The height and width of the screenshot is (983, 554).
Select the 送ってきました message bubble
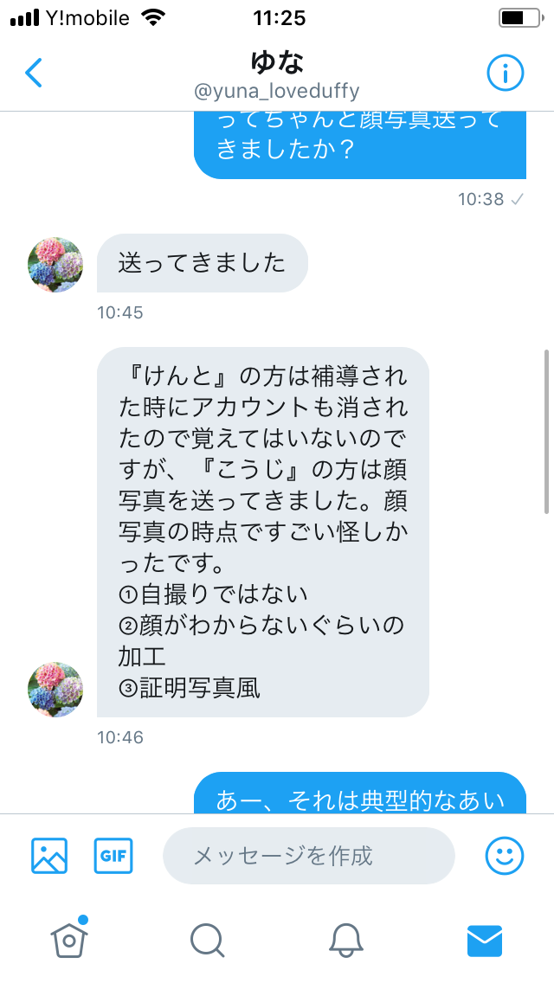pyautogui.click(x=202, y=263)
